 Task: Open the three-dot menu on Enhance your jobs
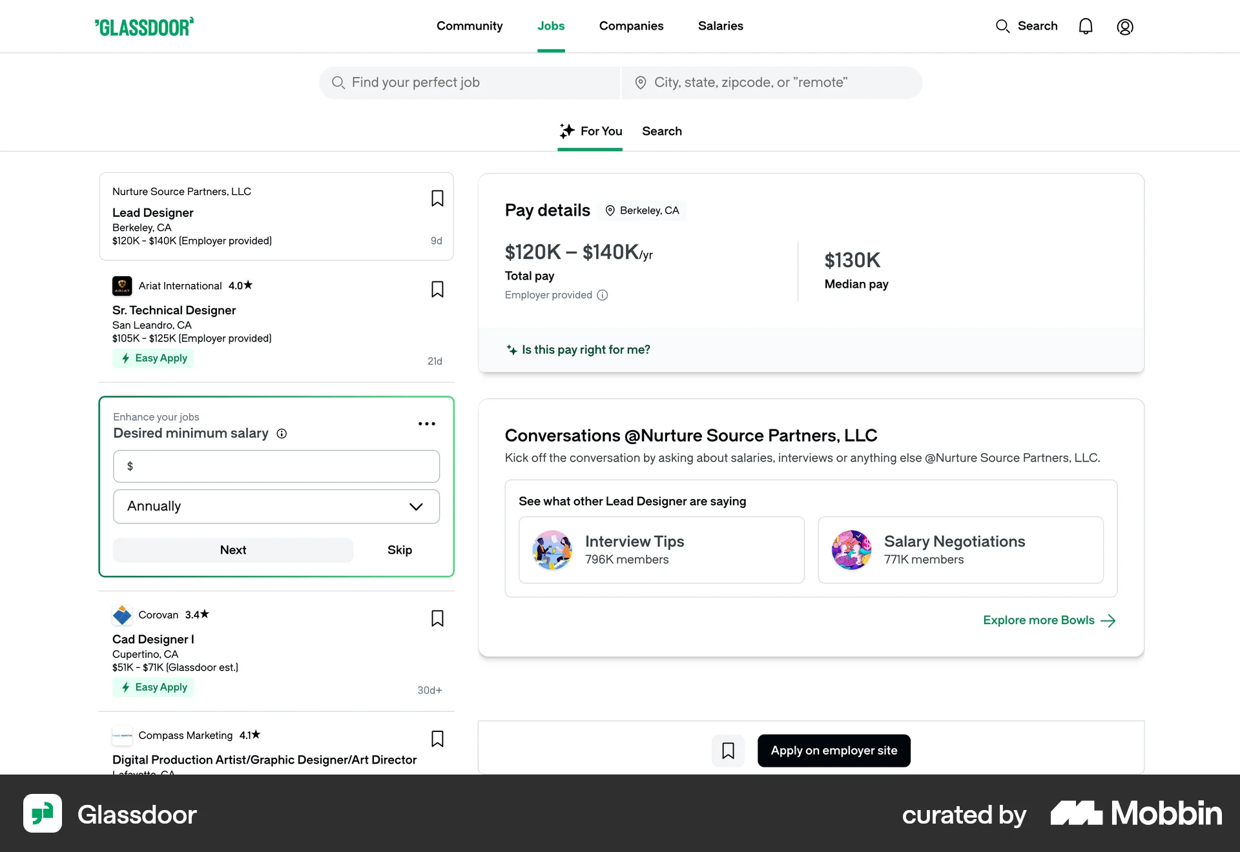[x=426, y=423]
